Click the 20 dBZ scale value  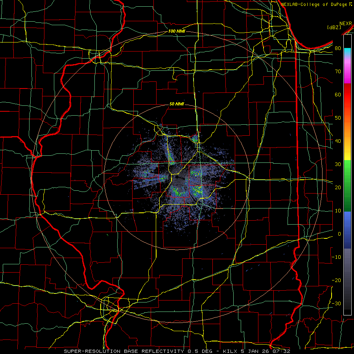(338, 188)
